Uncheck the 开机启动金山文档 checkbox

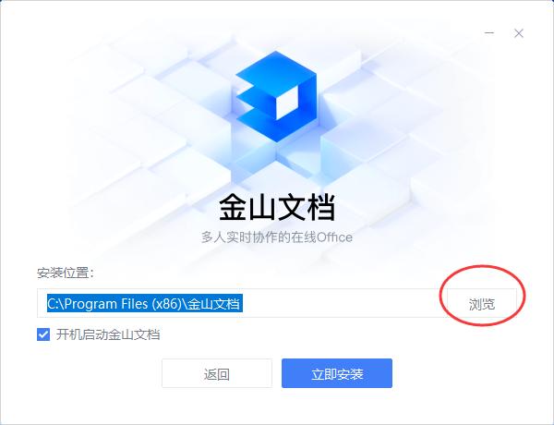point(43,334)
